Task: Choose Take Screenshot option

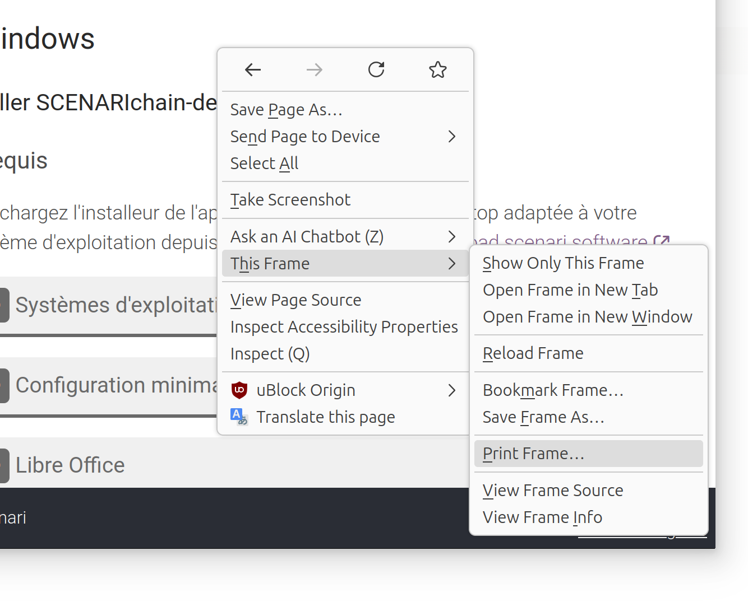Action: 290,200
